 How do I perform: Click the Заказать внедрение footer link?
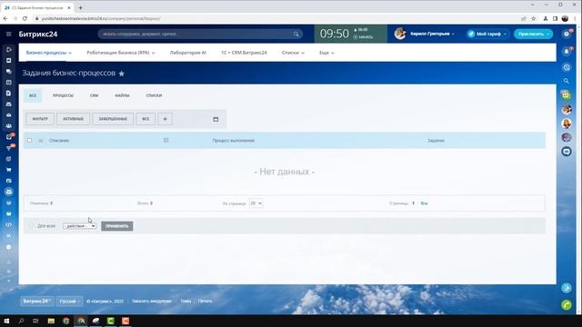pos(152,301)
